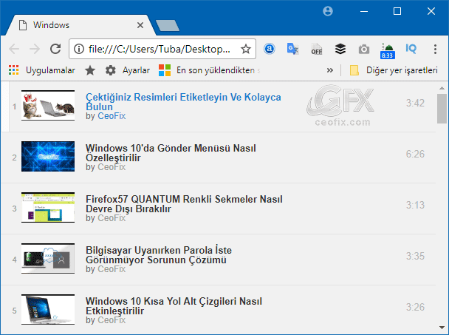
Task: Click the IQ extension icon
Action: [411, 48]
